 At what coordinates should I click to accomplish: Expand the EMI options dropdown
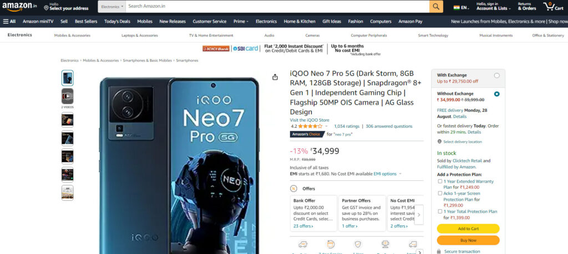pos(400,174)
